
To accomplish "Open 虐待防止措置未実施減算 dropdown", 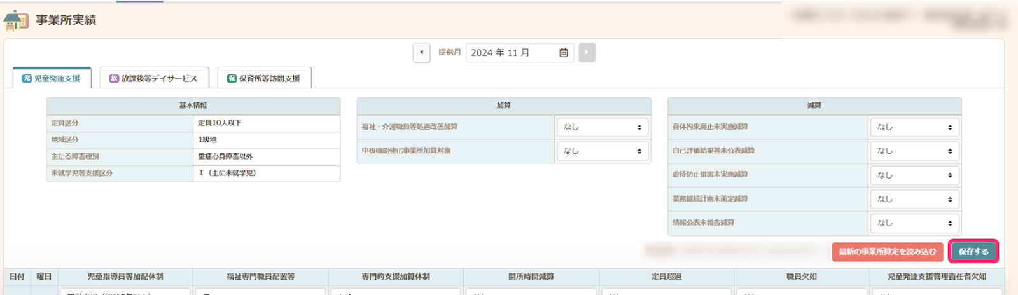I will click(x=914, y=175).
